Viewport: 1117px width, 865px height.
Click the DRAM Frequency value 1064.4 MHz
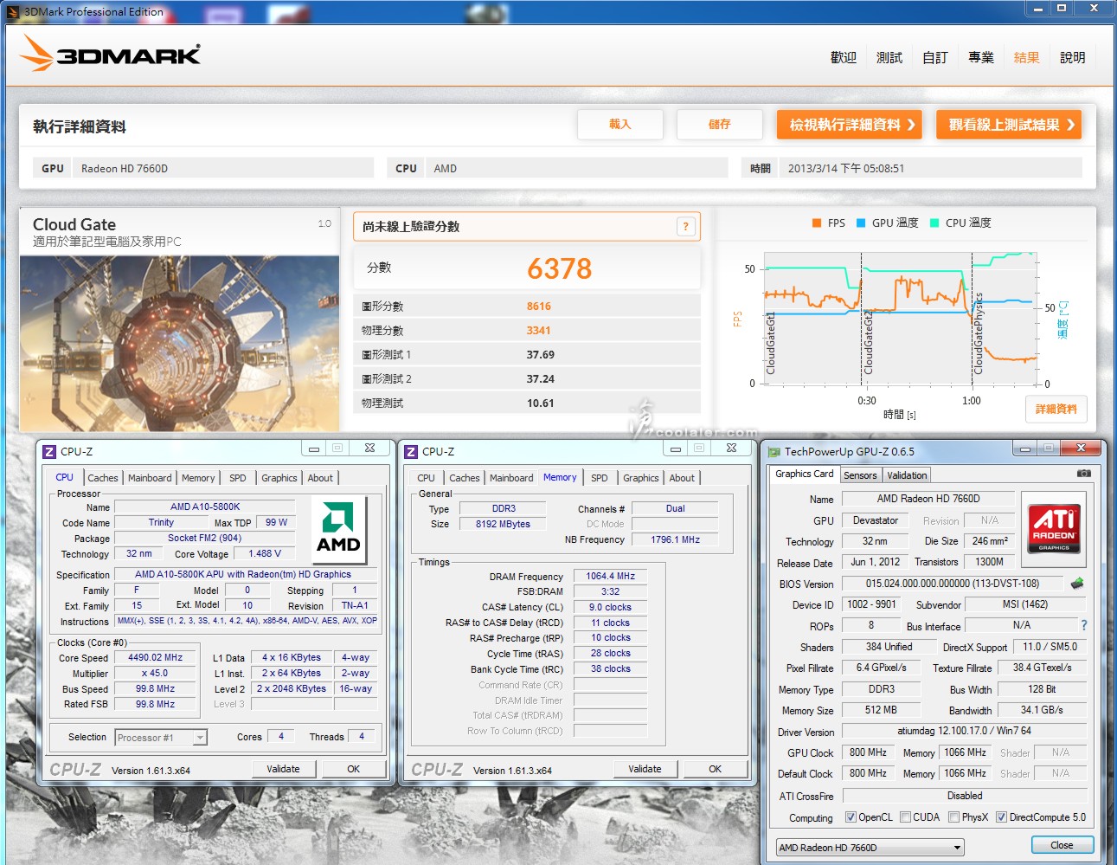tap(611, 577)
